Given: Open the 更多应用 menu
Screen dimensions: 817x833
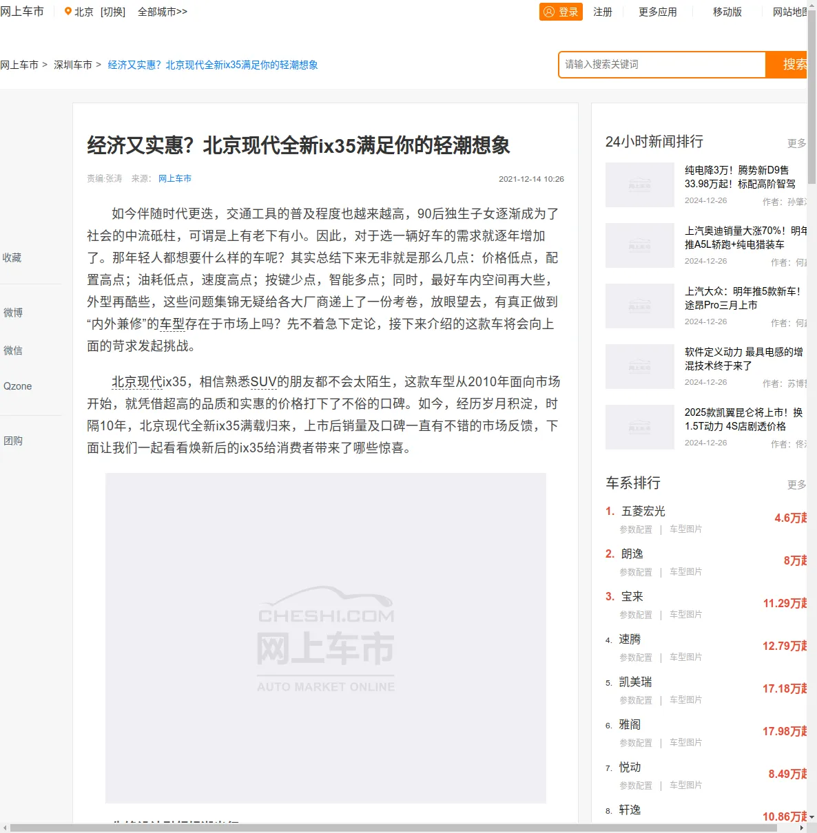Looking at the screenshot, I should click(x=658, y=12).
